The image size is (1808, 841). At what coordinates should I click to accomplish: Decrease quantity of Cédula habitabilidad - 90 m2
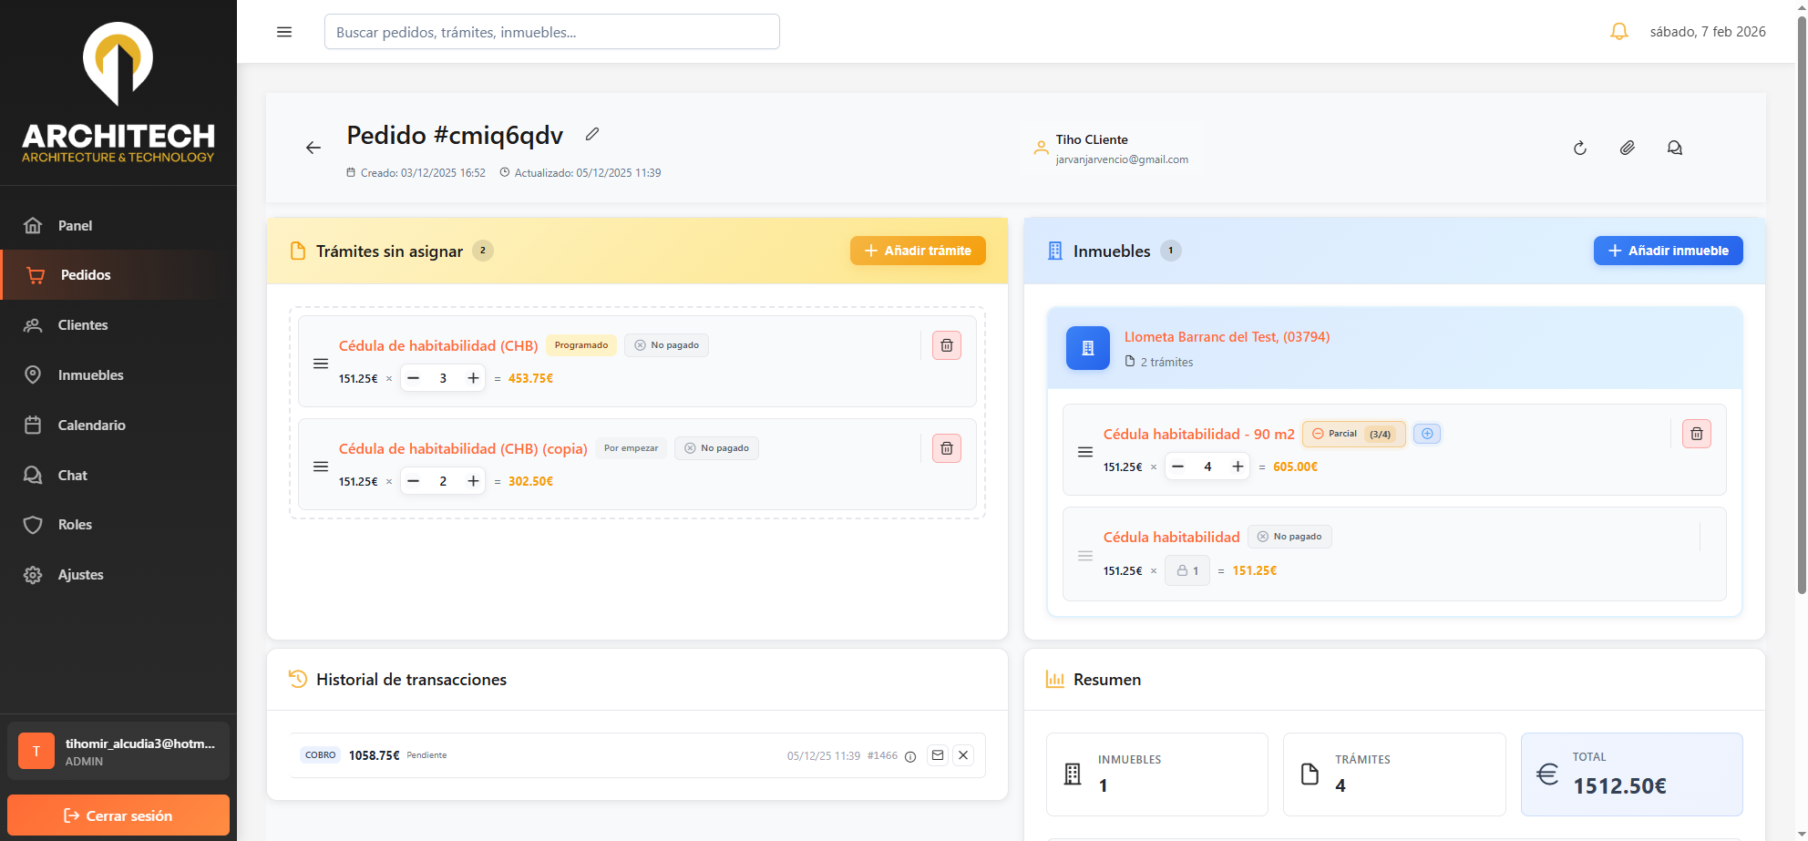pos(1178,467)
